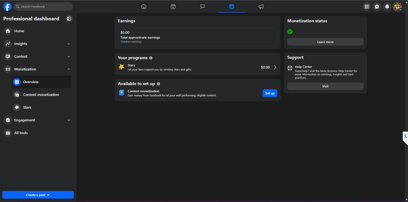Screen dimensions: 408x202
Task: Click the Your programs info icon
Action: click(x=151, y=58)
